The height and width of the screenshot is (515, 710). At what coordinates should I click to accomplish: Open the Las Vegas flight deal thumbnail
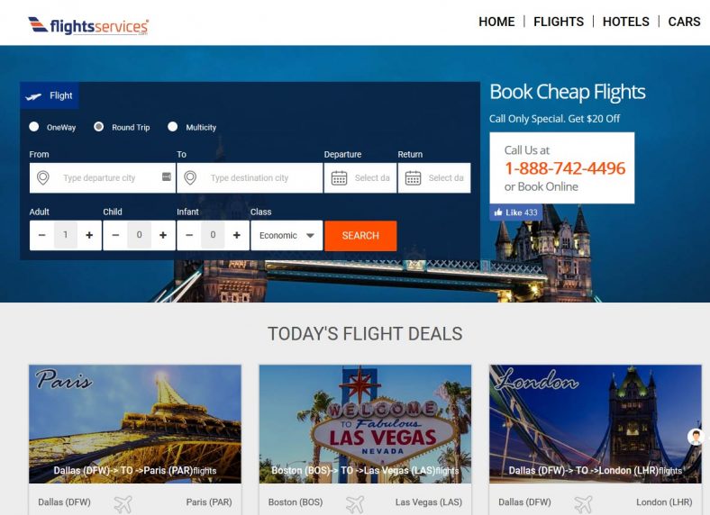coord(365,424)
